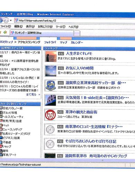Image resolution: width=135 pixels, height=191 pixels.
Task: Click the フォトラバ navigation link
Action: pos(50,42)
